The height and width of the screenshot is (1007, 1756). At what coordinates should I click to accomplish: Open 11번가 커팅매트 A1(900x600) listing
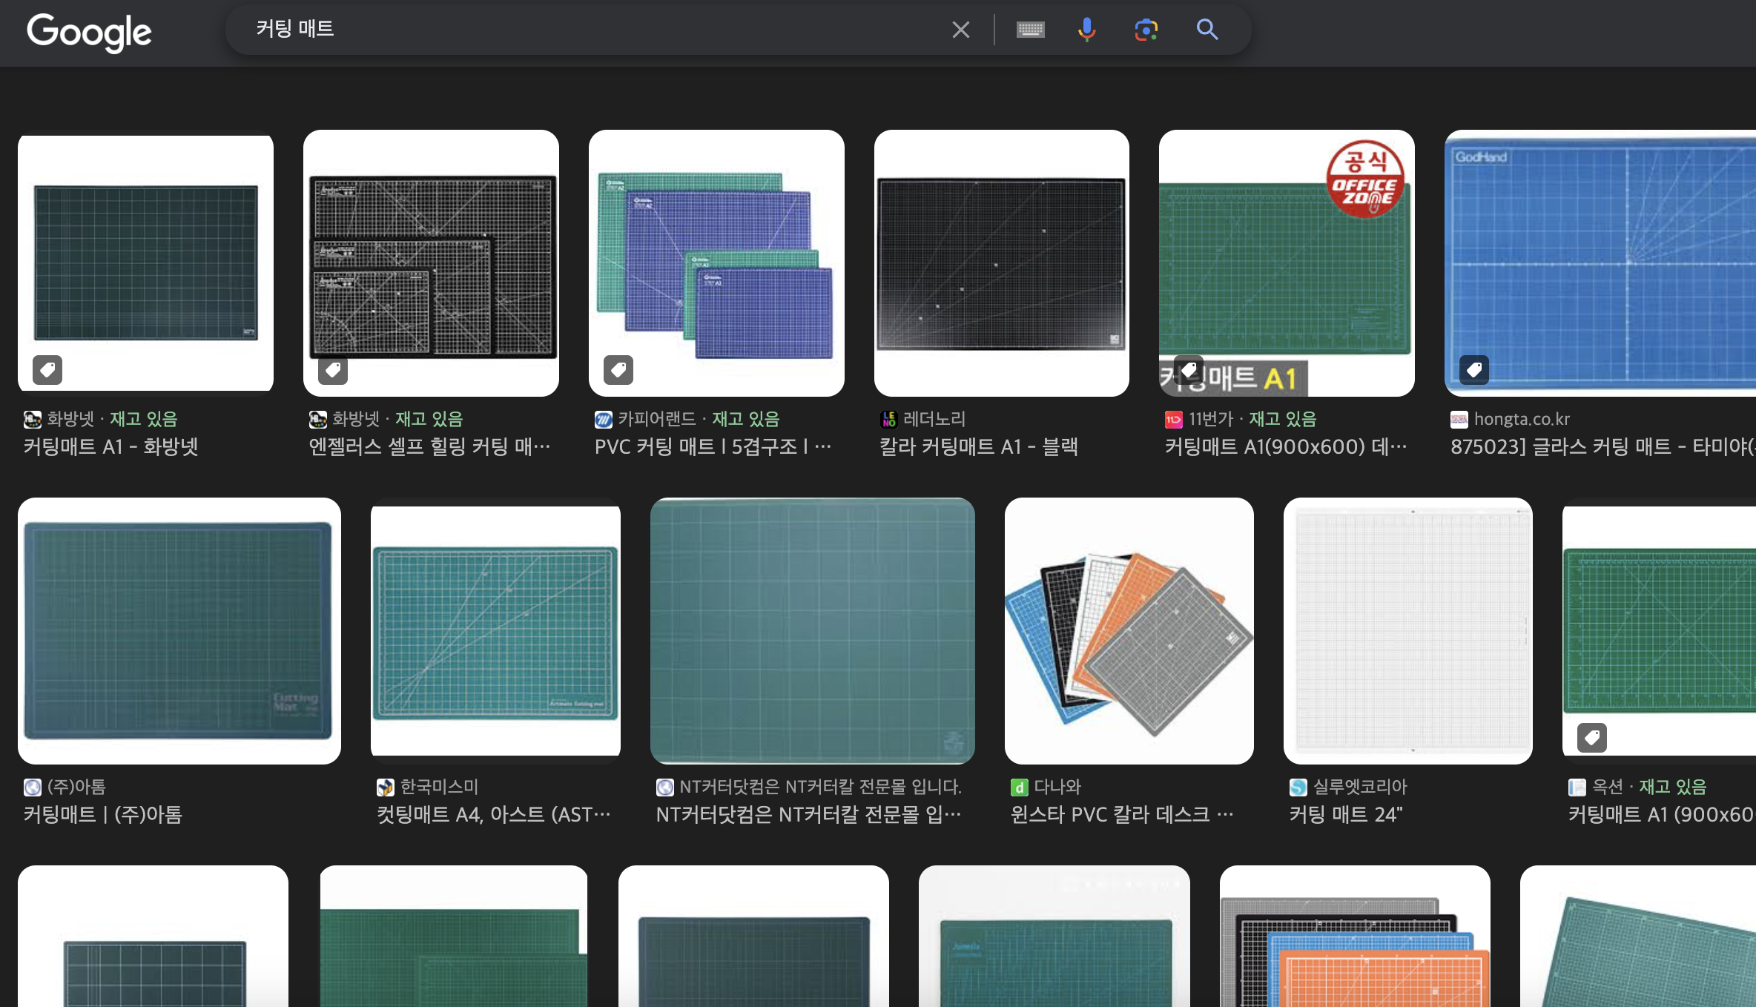[1285, 446]
